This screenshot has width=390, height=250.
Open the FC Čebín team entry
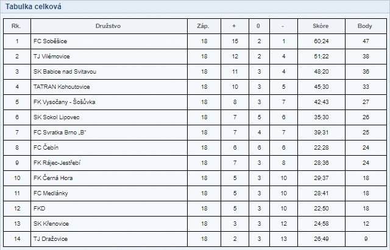(46, 147)
